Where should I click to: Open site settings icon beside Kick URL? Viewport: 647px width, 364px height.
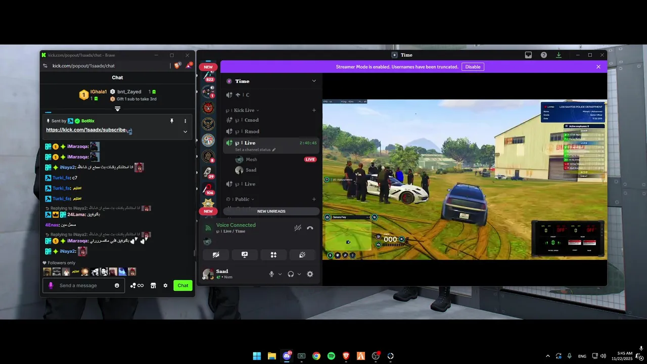tap(45, 66)
